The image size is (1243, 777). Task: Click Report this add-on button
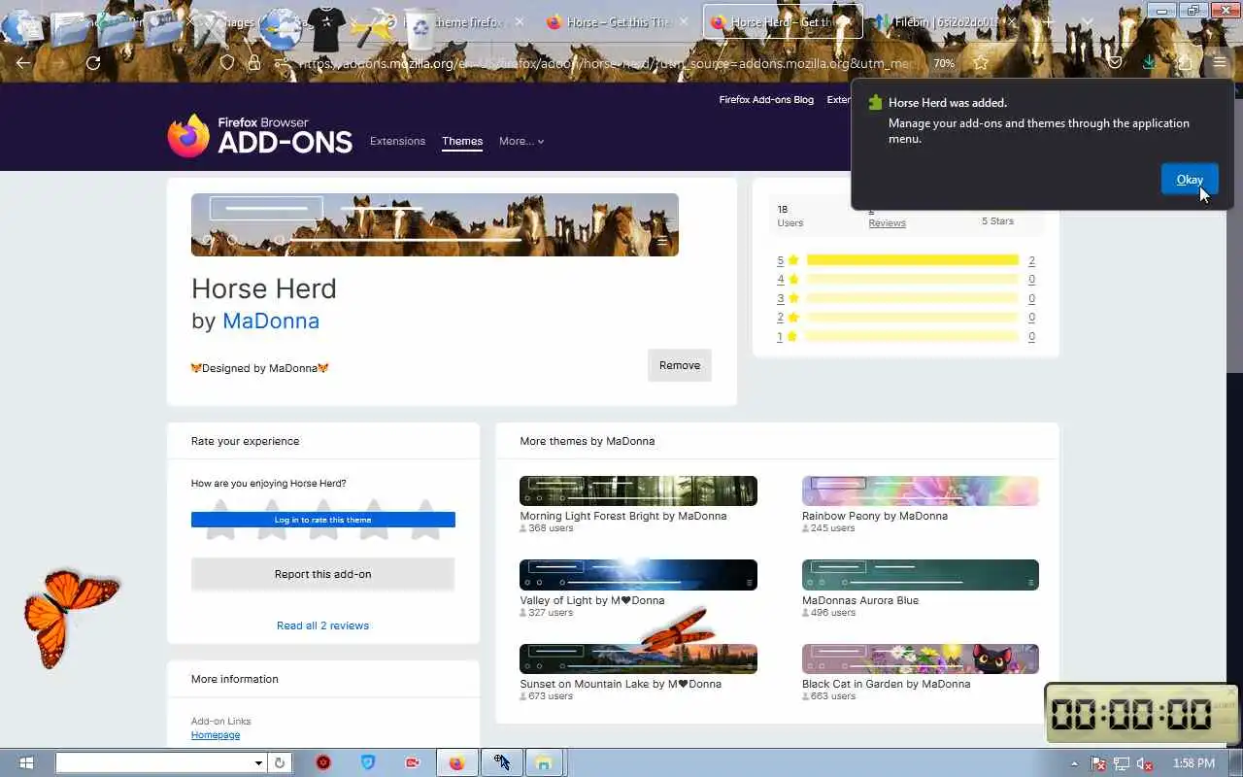point(322,574)
